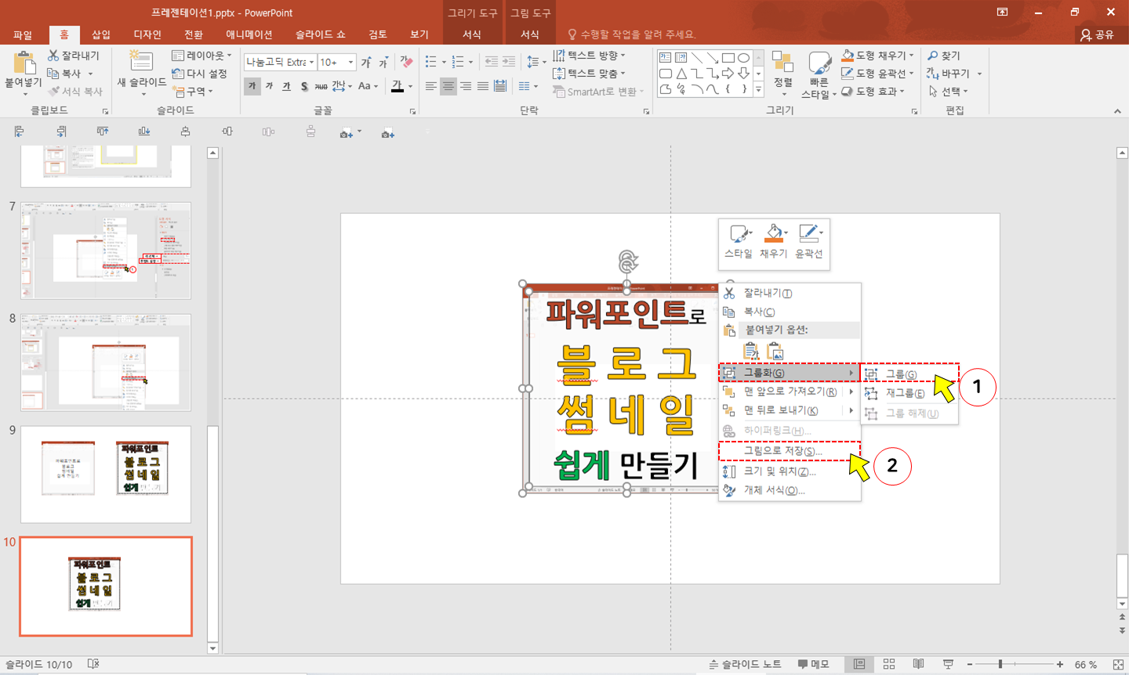Choose Format Object (개체 서식) in context menu
Screen dimensions: 1129x675
790,490
